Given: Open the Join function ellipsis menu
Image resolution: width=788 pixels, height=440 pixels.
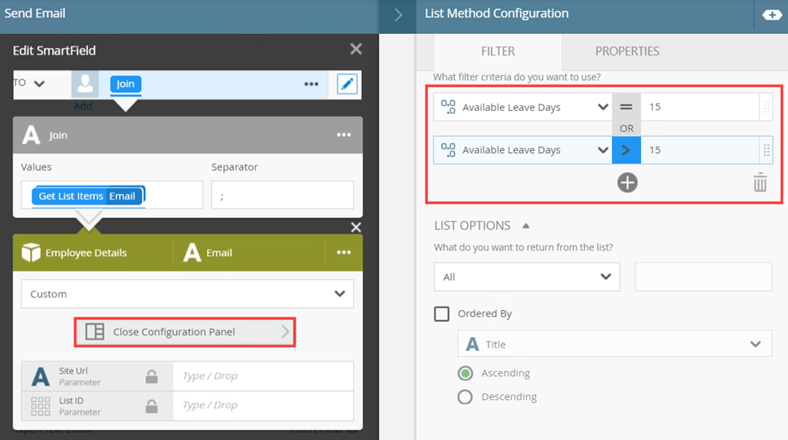Looking at the screenshot, I should [x=343, y=135].
